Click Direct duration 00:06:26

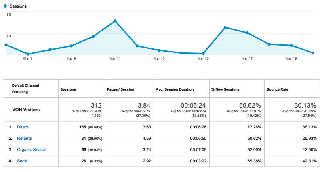(198, 127)
